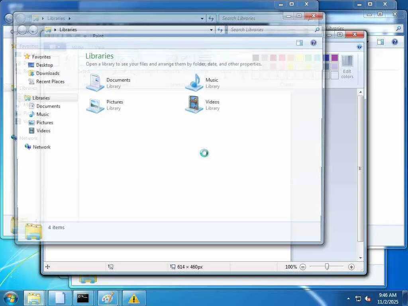Open the blank document taskbar button
Viewport: 408px width, 306px height.
[60, 298]
